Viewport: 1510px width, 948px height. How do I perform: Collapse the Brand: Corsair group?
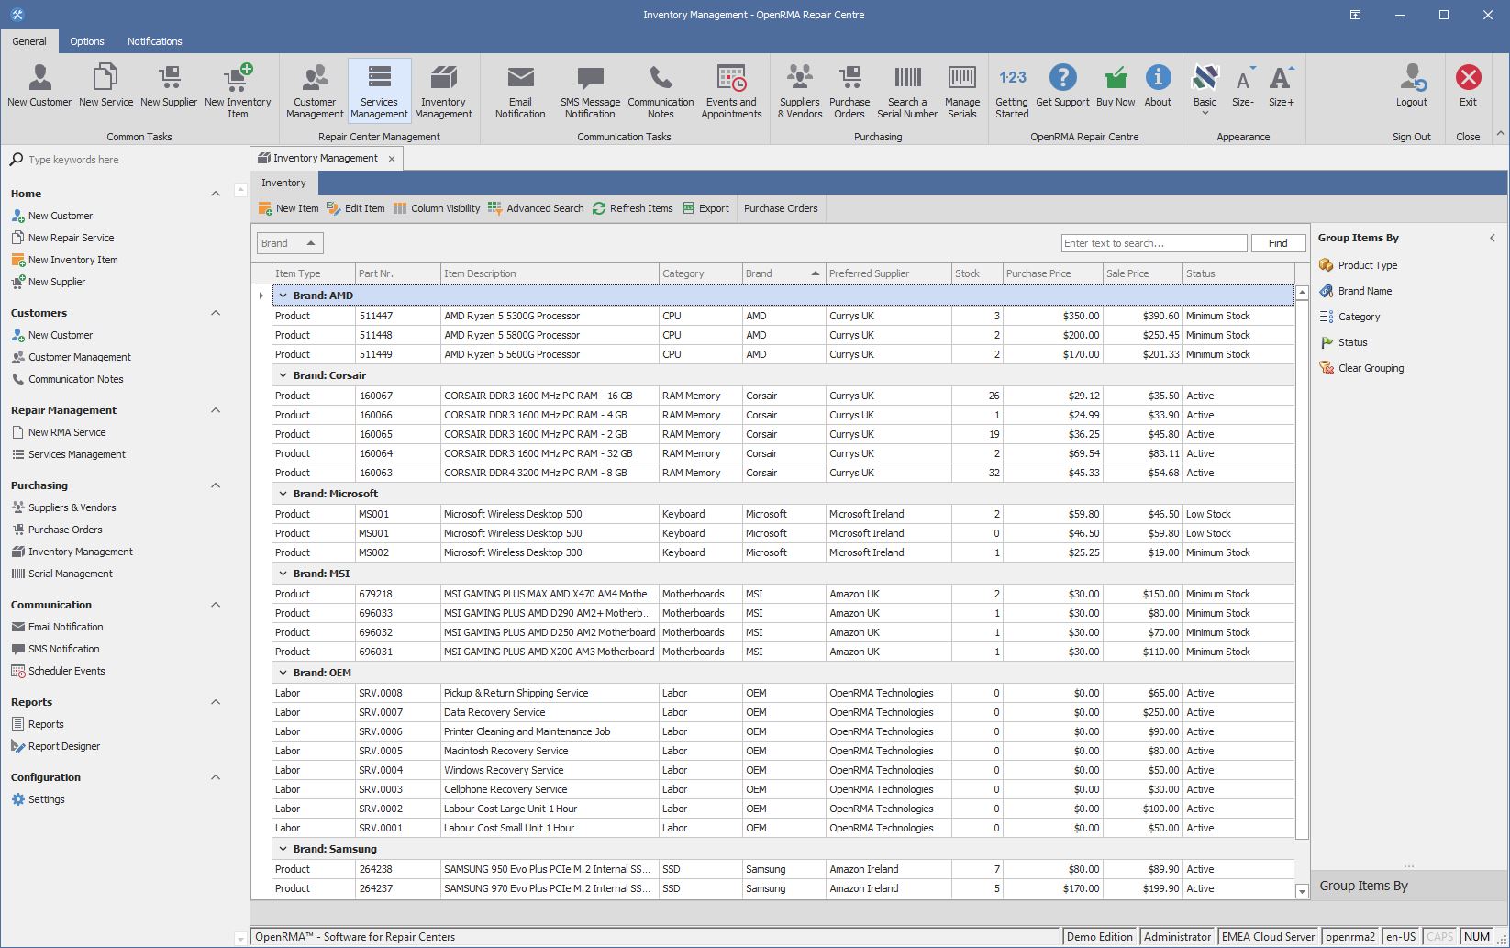coord(283,375)
